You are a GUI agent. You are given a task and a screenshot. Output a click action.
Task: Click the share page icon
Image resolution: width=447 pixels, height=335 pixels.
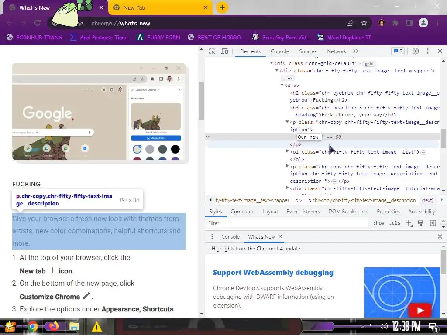point(350,23)
